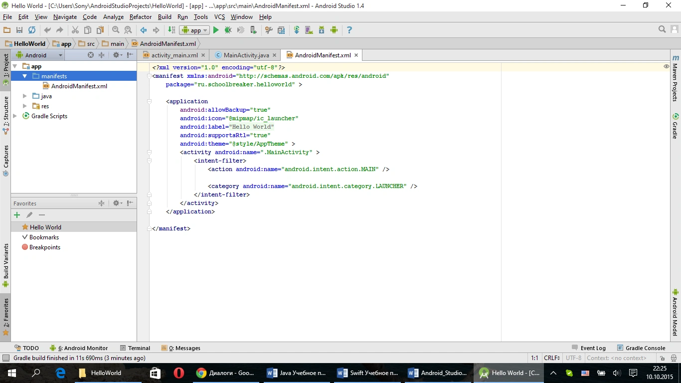The image size is (681, 383).
Task: Toggle tool window bars in bottom-left corner
Action: coord(5,358)
